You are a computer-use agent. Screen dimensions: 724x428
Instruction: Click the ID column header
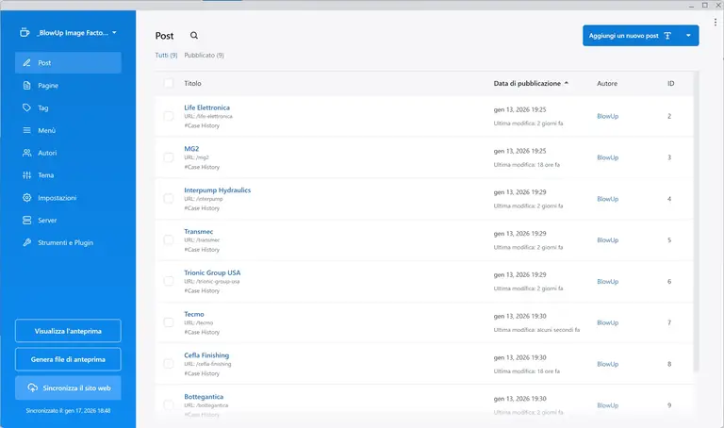(x=671, y=84)
